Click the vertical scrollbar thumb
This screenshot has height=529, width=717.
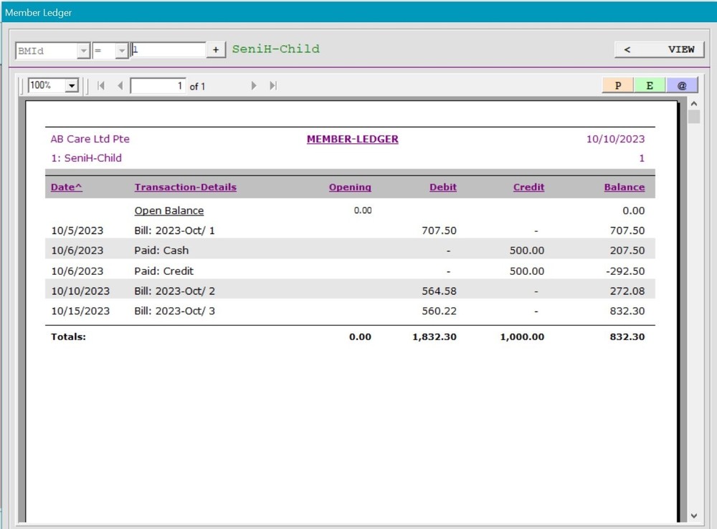(693, 117)
